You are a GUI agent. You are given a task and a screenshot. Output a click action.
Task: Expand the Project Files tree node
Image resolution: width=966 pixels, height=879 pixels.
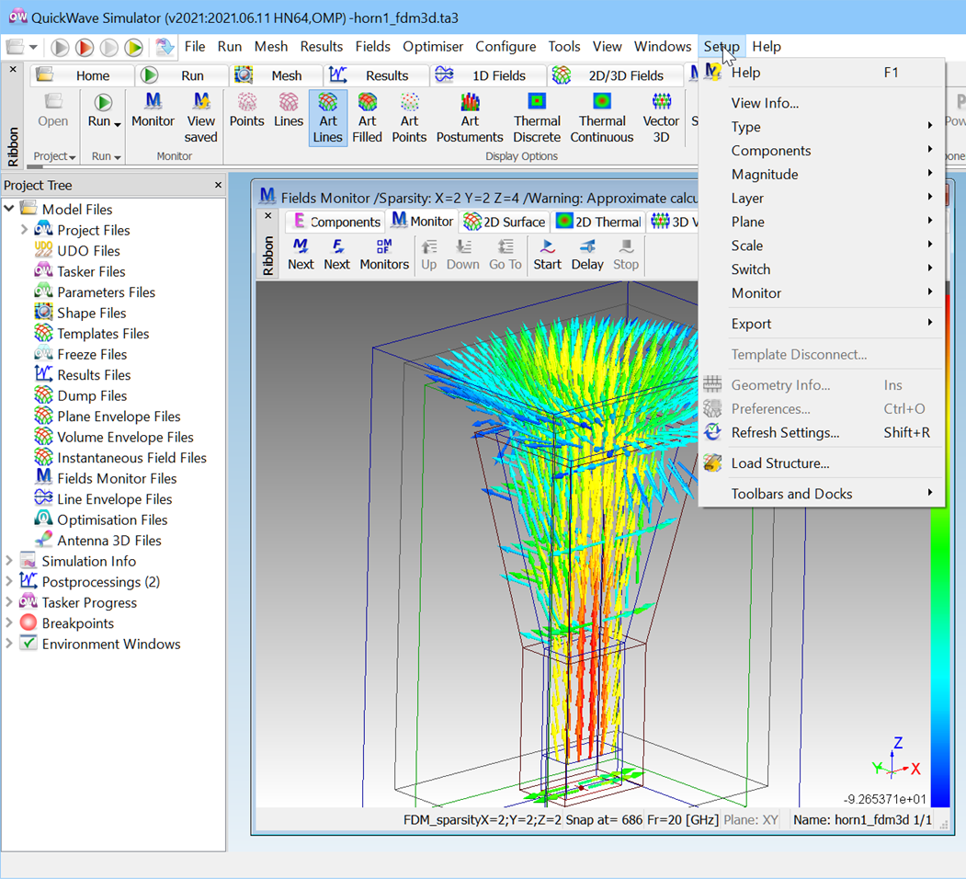pyautogui.click(x=23, y=229)
